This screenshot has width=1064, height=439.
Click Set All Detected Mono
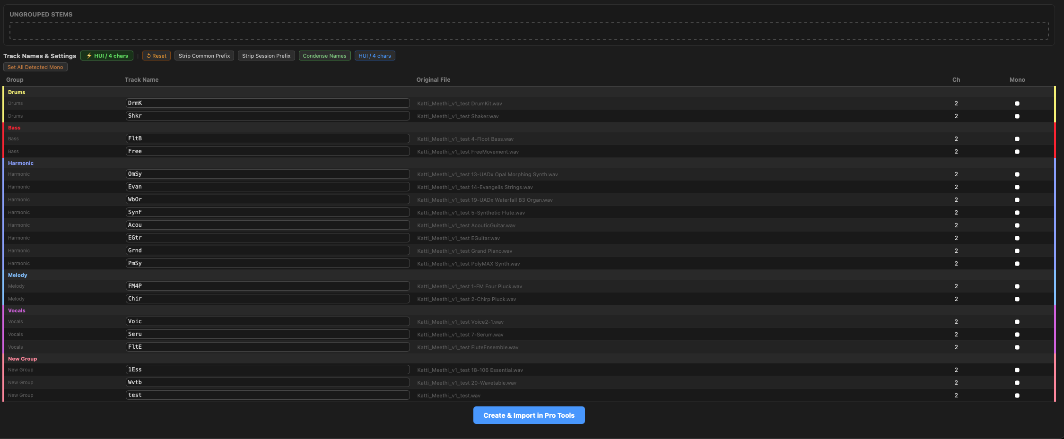coord(35,67)
